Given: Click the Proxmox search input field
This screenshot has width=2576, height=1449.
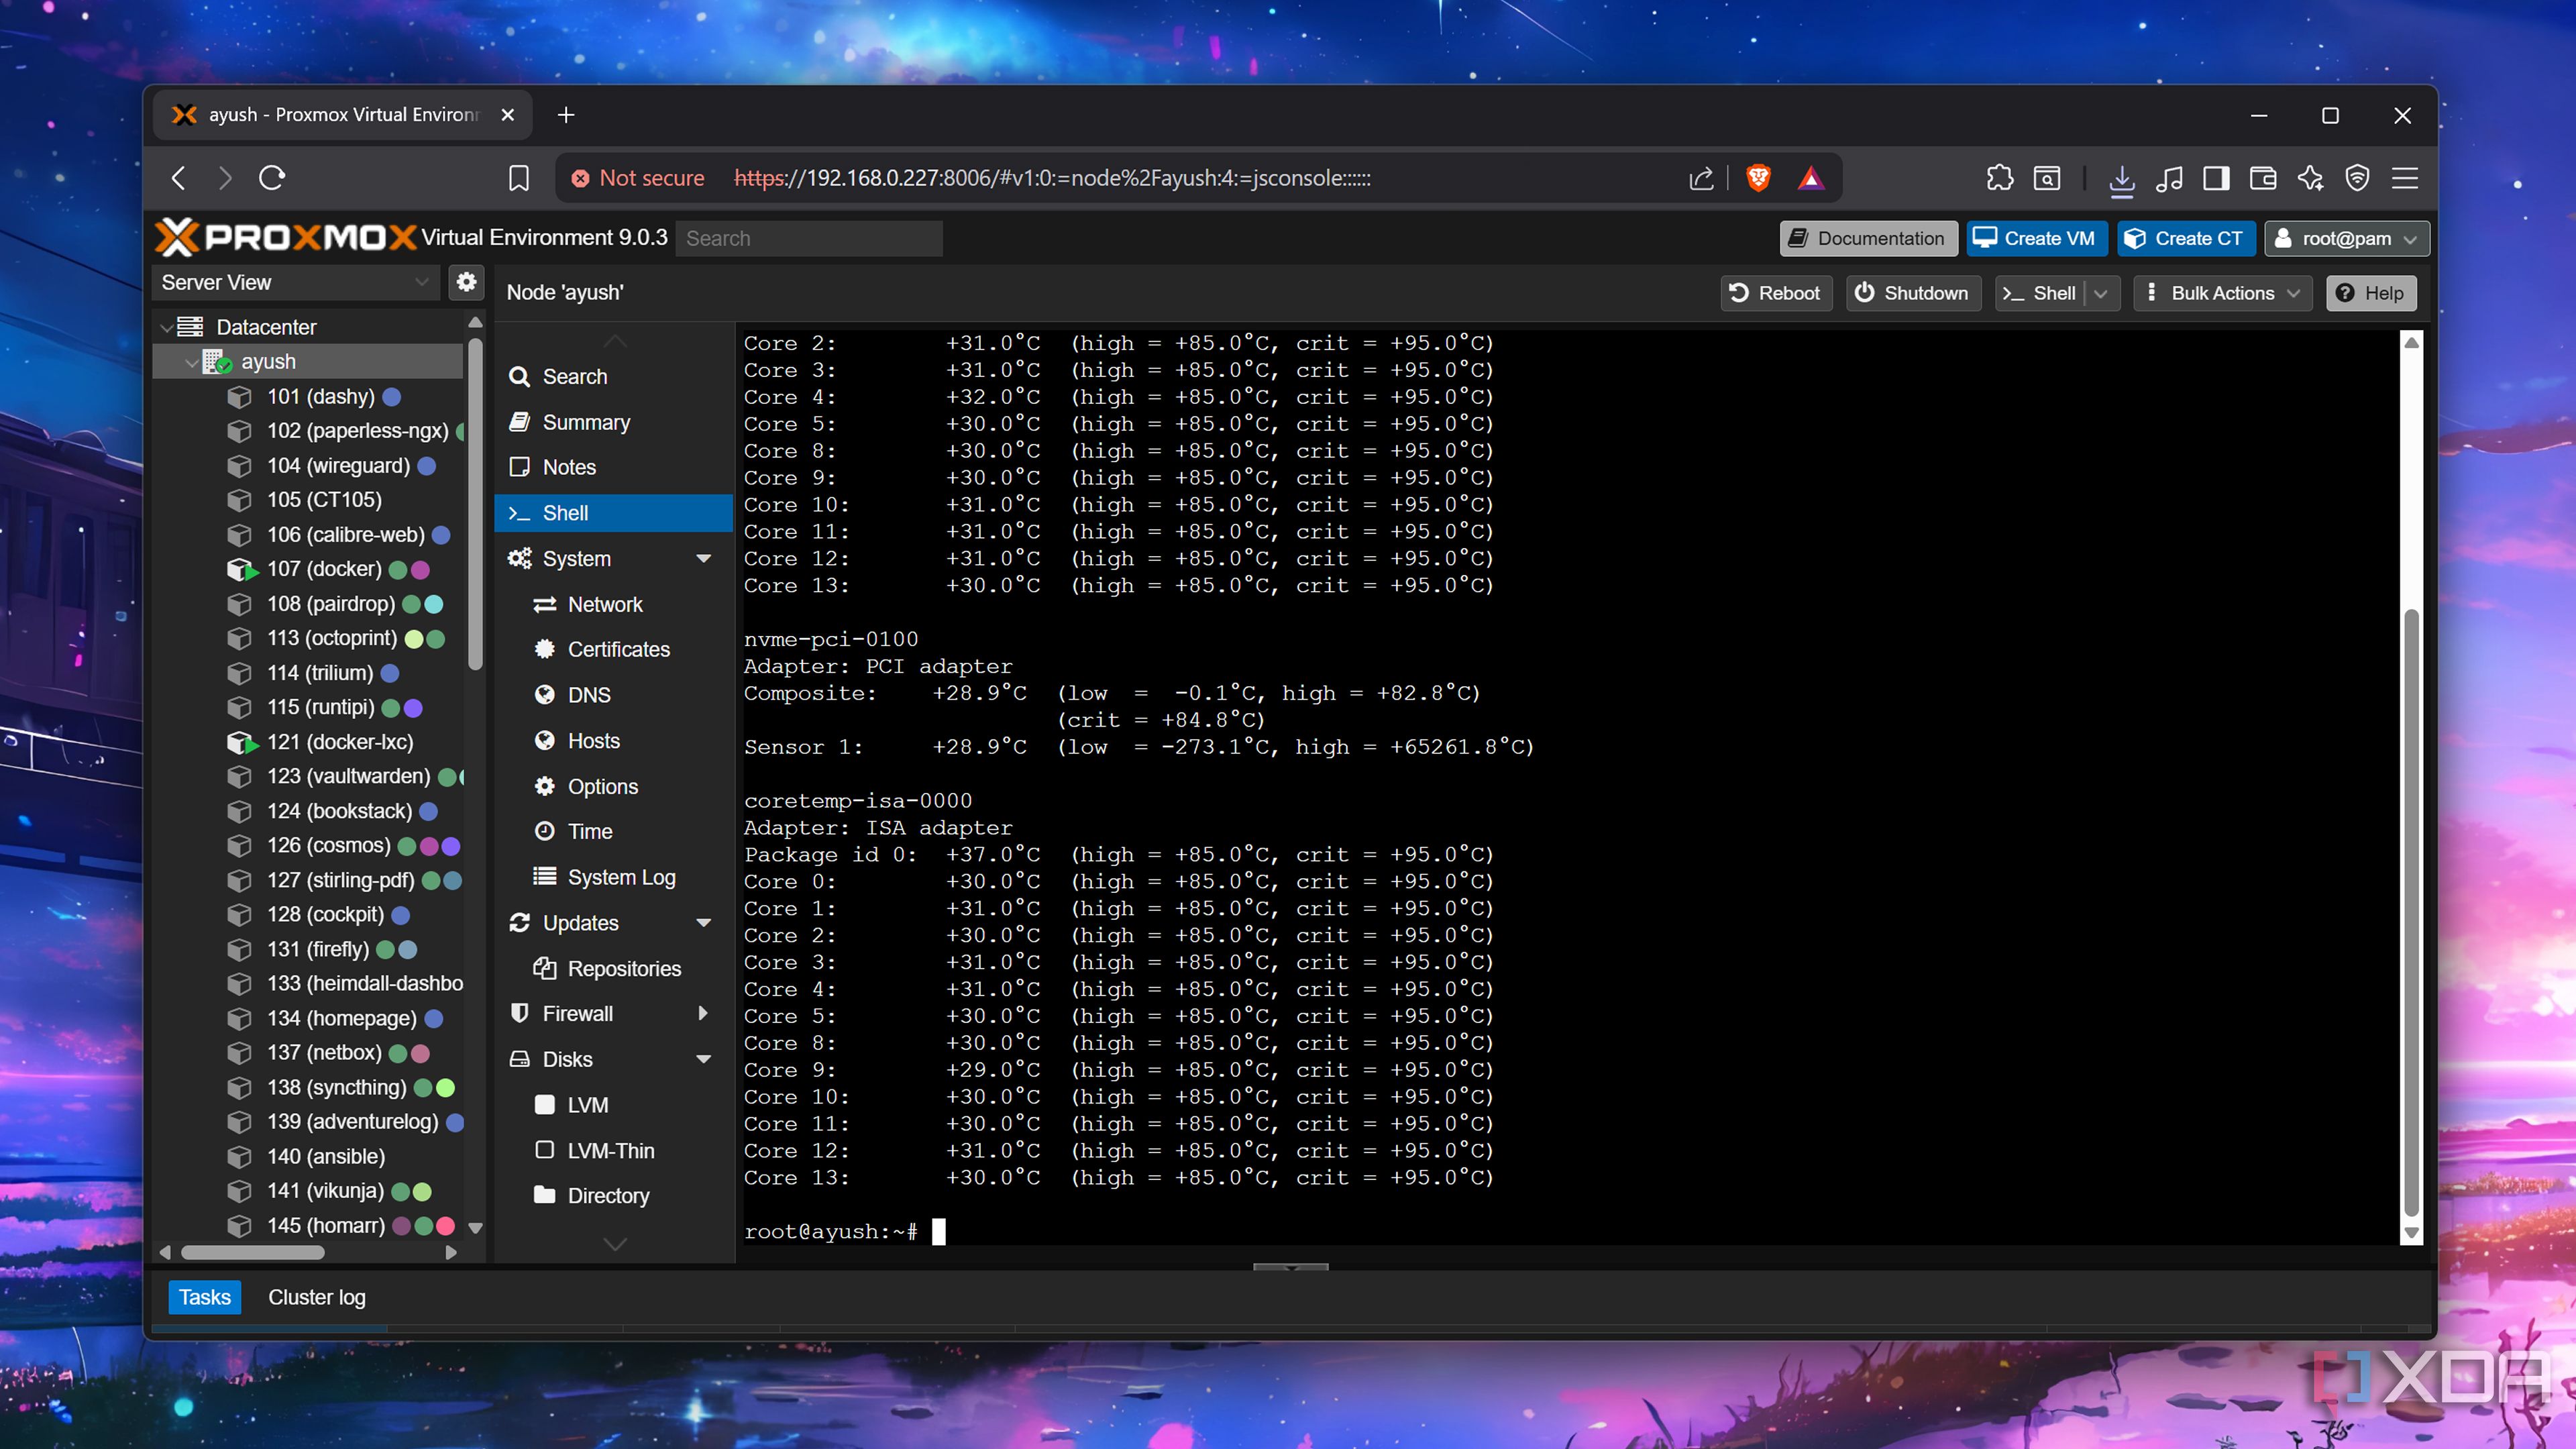Looking at the screenshot, I should click(x=808, y=238).
